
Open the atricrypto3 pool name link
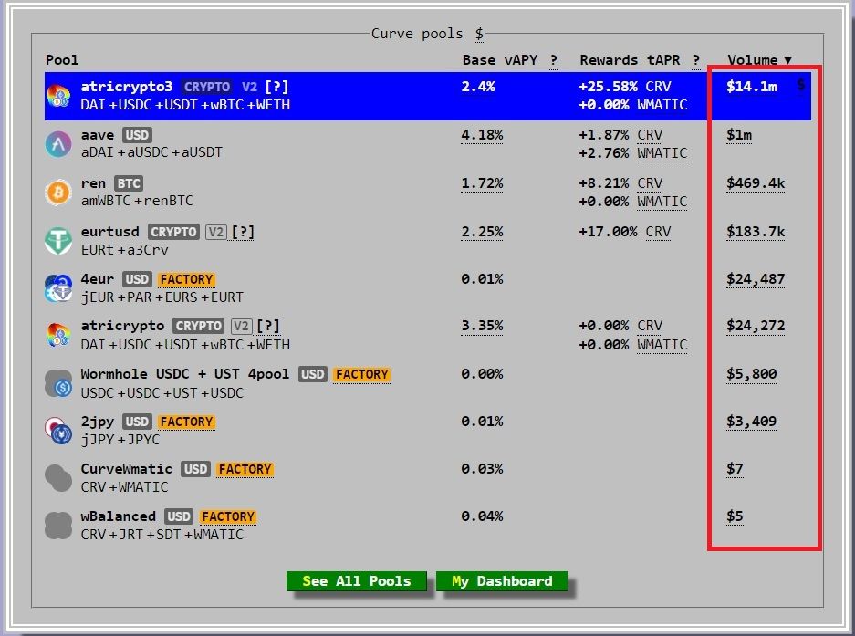coord(127,86)
